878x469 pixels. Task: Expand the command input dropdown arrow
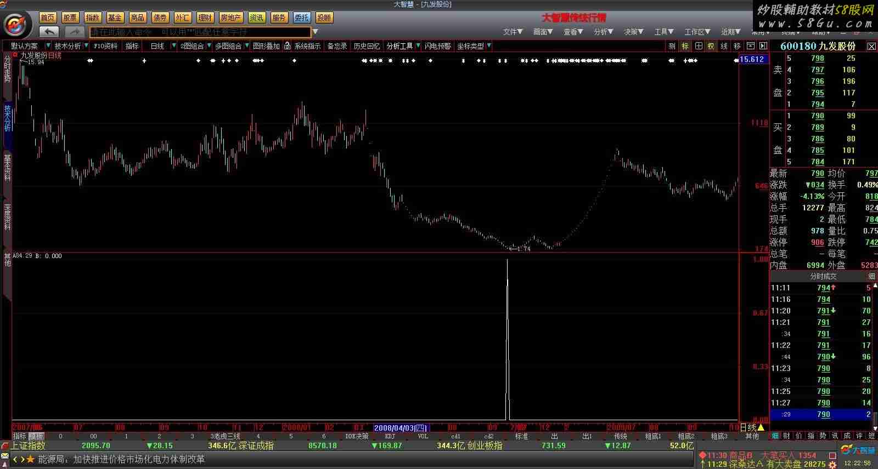click(x=316, y=32)
